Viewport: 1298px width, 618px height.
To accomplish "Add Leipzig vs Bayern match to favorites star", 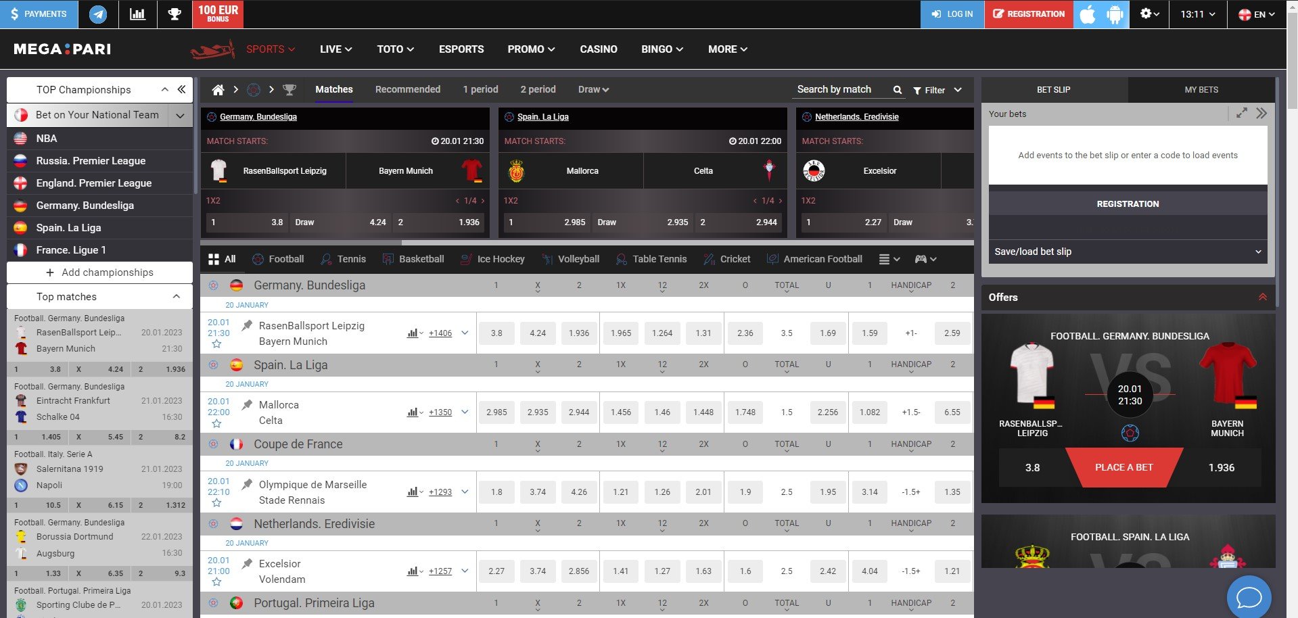I will (216, 344).
